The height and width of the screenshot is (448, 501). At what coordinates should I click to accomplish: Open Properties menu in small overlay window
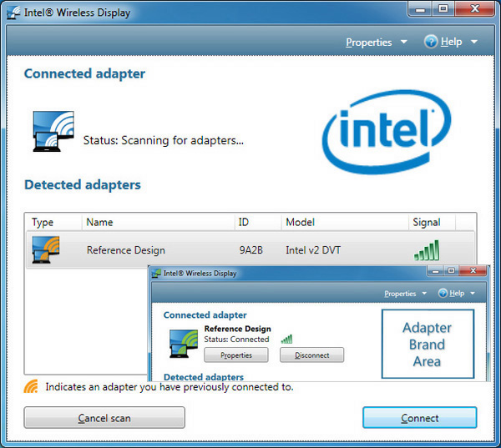[x=400, y=294]
